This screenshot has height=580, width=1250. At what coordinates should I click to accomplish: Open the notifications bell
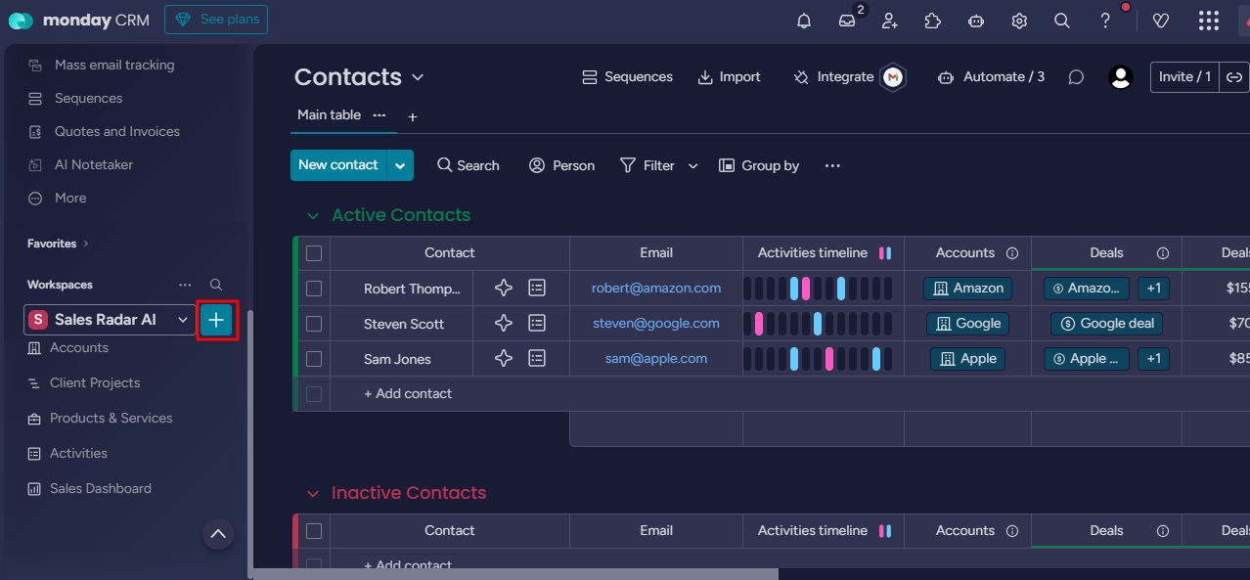coord(804,21)
